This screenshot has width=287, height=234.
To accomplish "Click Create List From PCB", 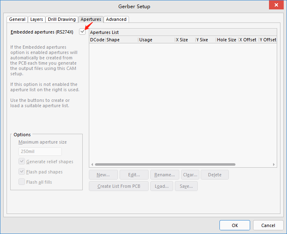I will click(119, 186).
